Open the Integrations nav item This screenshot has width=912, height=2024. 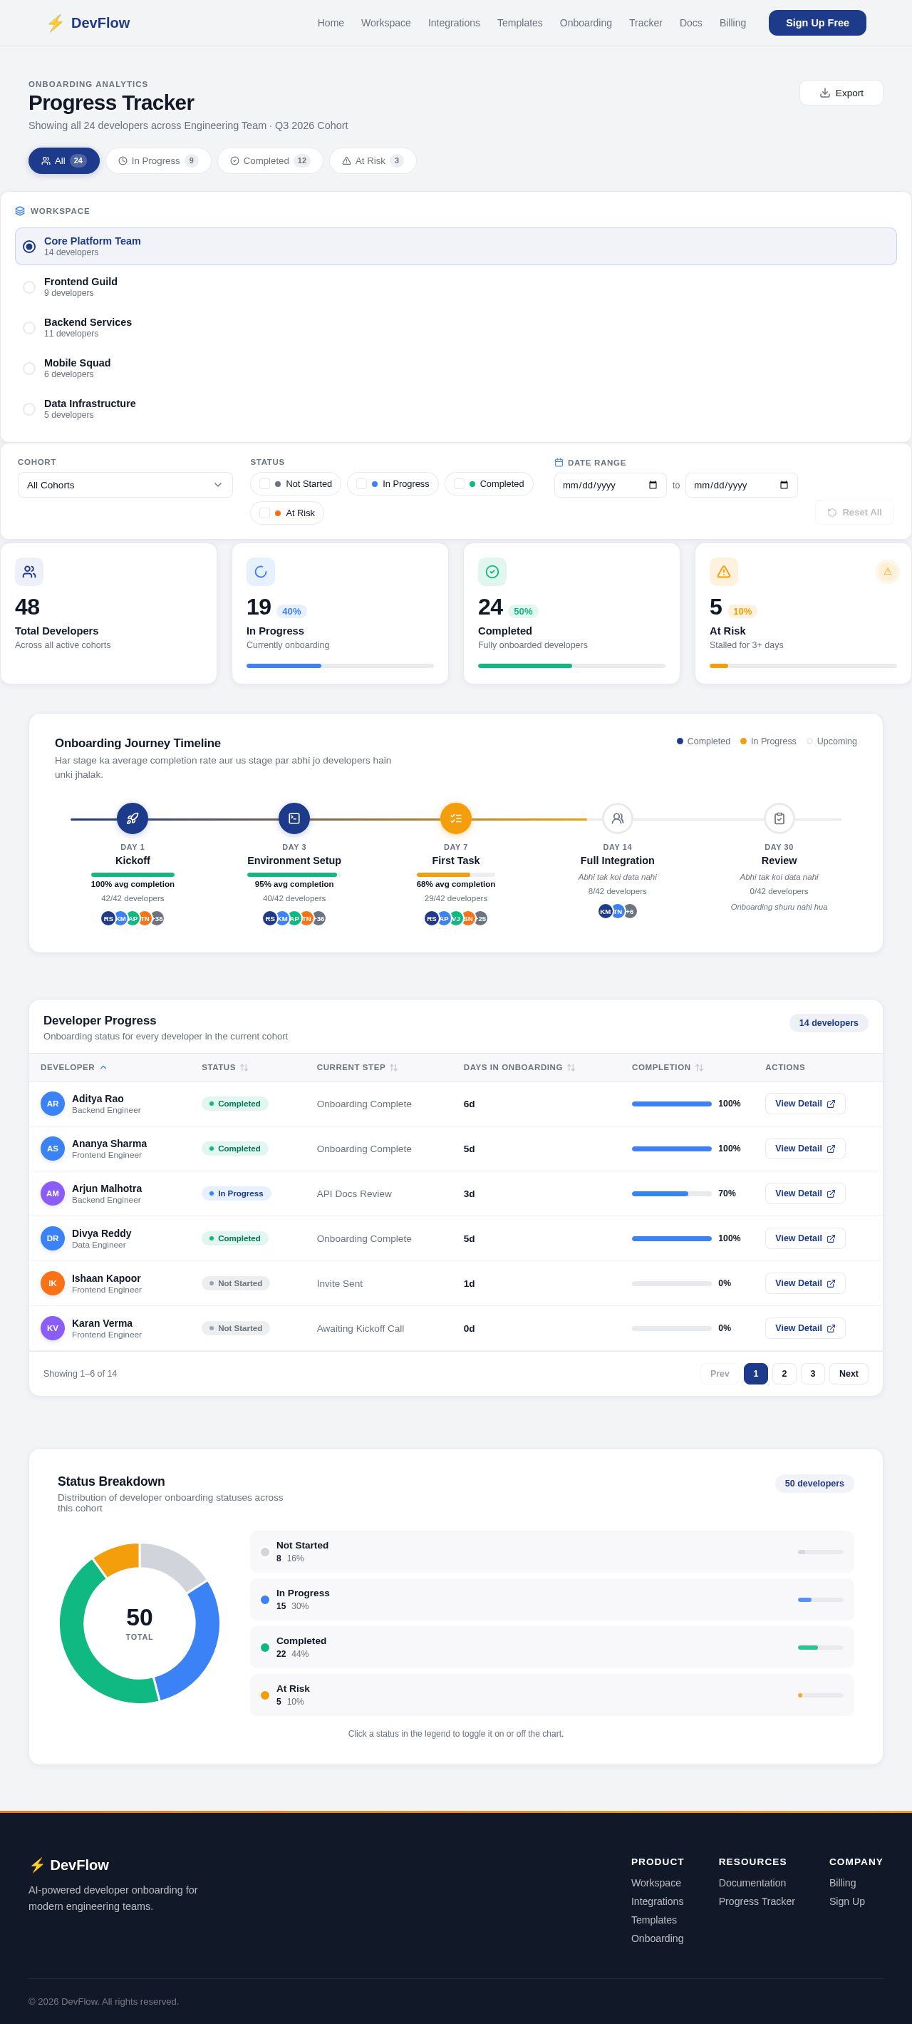click(454, 23)
